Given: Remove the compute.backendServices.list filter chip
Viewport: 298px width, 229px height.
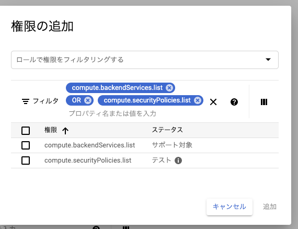Looking at the screenshot, I should point(169,88).
